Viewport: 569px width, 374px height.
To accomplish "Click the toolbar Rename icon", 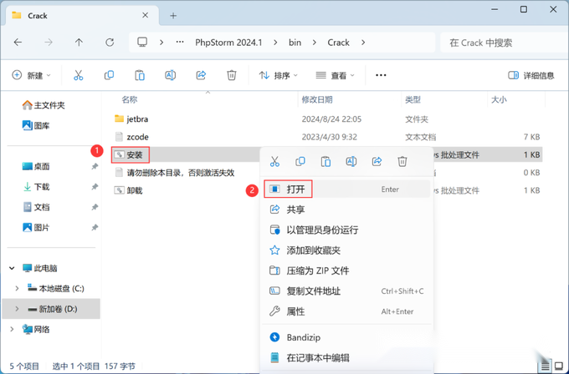I will click(x=170, y=75).
